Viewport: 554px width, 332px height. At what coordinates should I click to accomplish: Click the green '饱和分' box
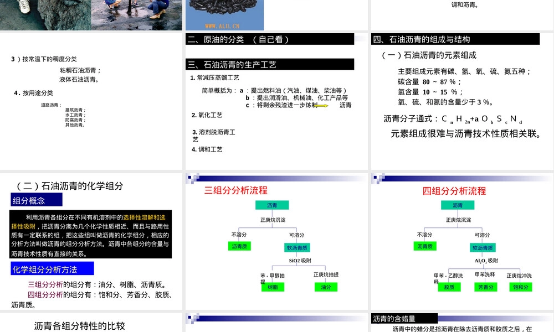(521, 287)
